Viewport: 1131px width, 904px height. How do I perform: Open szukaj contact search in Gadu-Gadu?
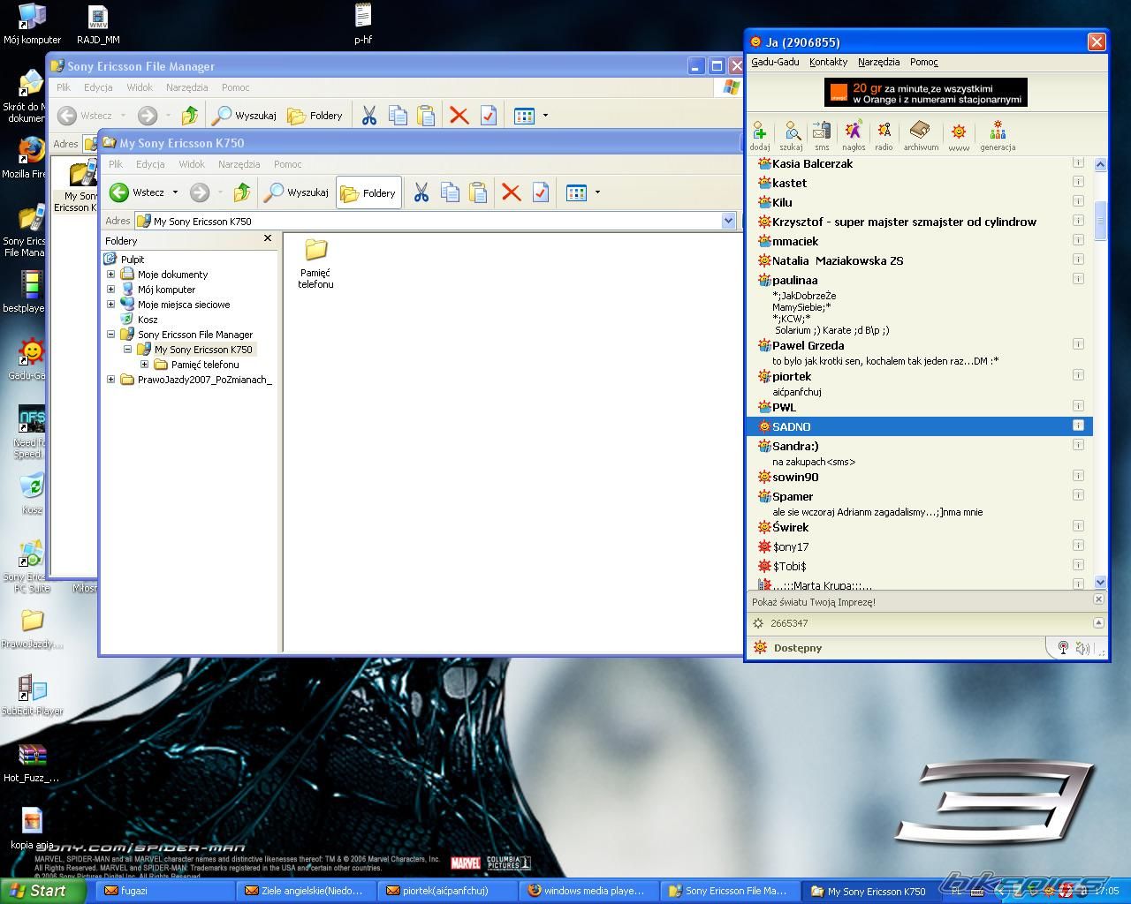[x=792, y=132]
